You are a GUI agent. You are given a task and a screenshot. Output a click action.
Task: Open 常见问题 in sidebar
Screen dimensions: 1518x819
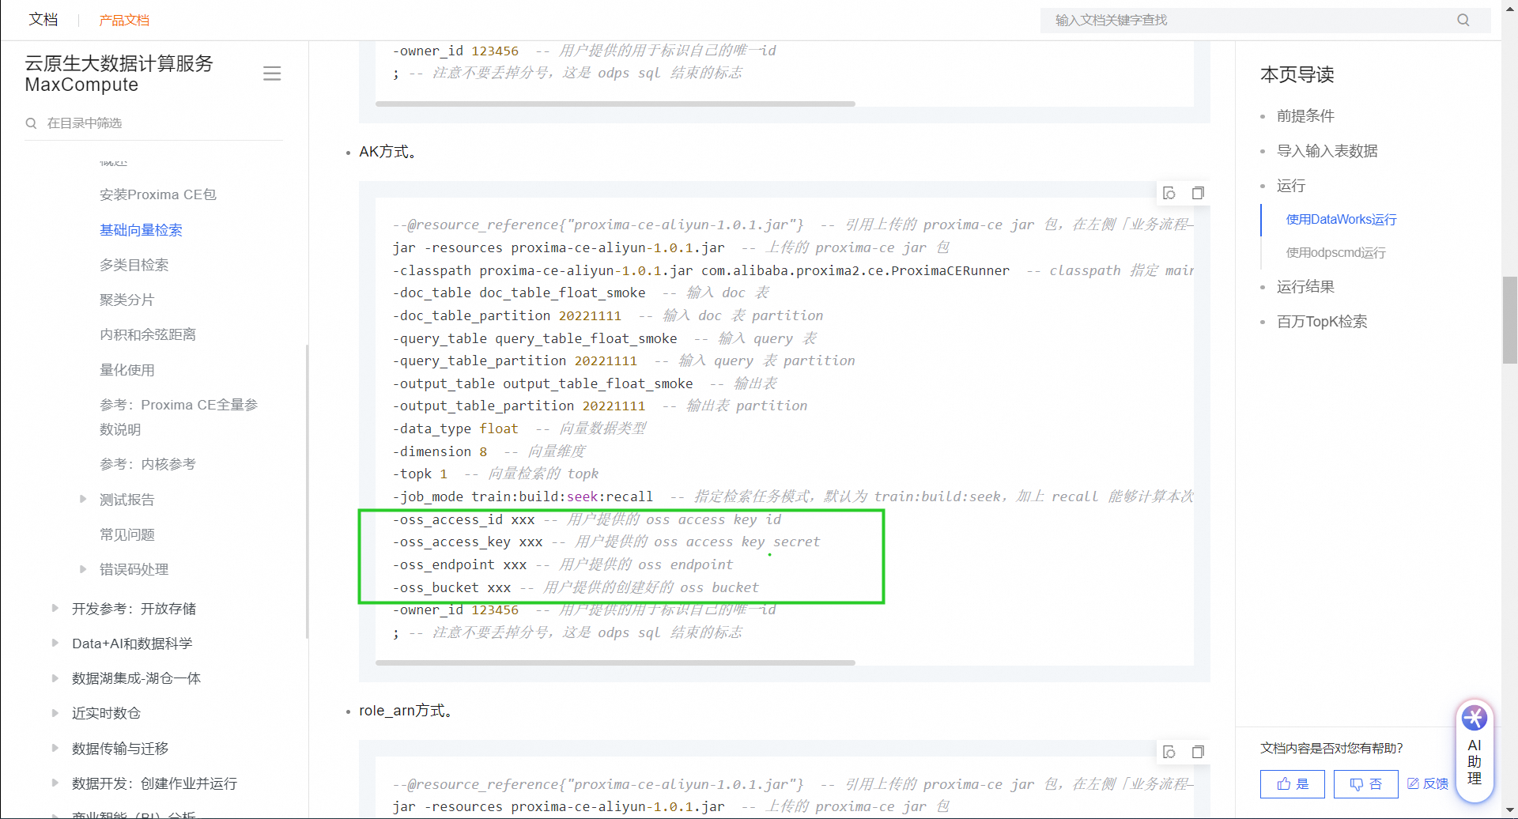(127, 534)
